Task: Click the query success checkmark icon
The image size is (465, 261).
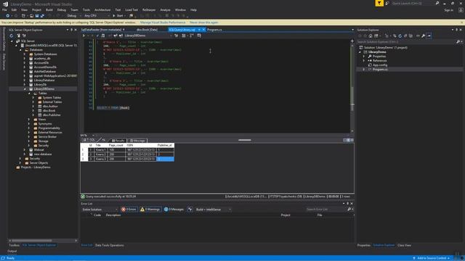Action: [83, 196]
